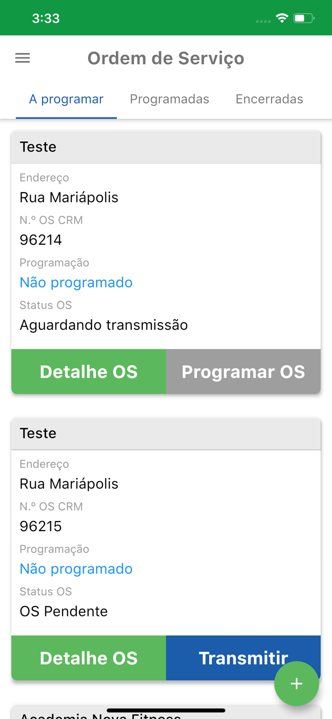Open Detalhe OS for order 96215
332x719 pixels.
point(89,658)
